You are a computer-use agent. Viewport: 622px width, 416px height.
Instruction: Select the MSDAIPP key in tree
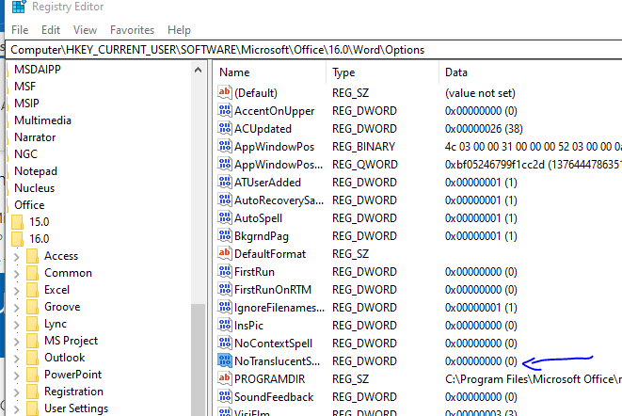pyautogui.click(x=38, y=70)
